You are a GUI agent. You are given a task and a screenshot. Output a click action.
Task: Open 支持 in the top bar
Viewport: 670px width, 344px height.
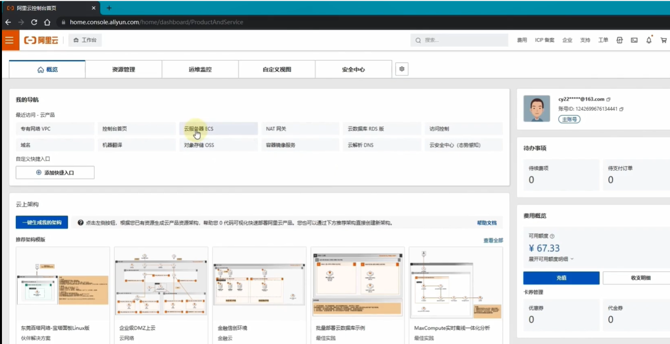(585, 40)
